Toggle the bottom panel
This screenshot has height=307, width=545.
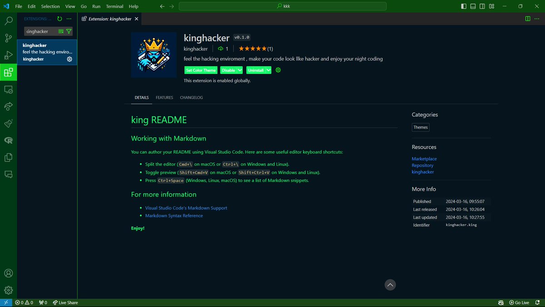[473, 6]
